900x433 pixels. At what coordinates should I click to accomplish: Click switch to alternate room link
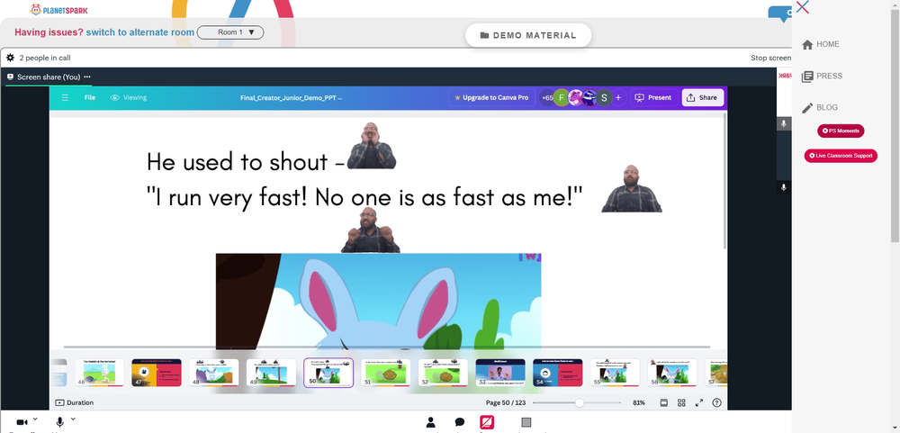[140, 32]
